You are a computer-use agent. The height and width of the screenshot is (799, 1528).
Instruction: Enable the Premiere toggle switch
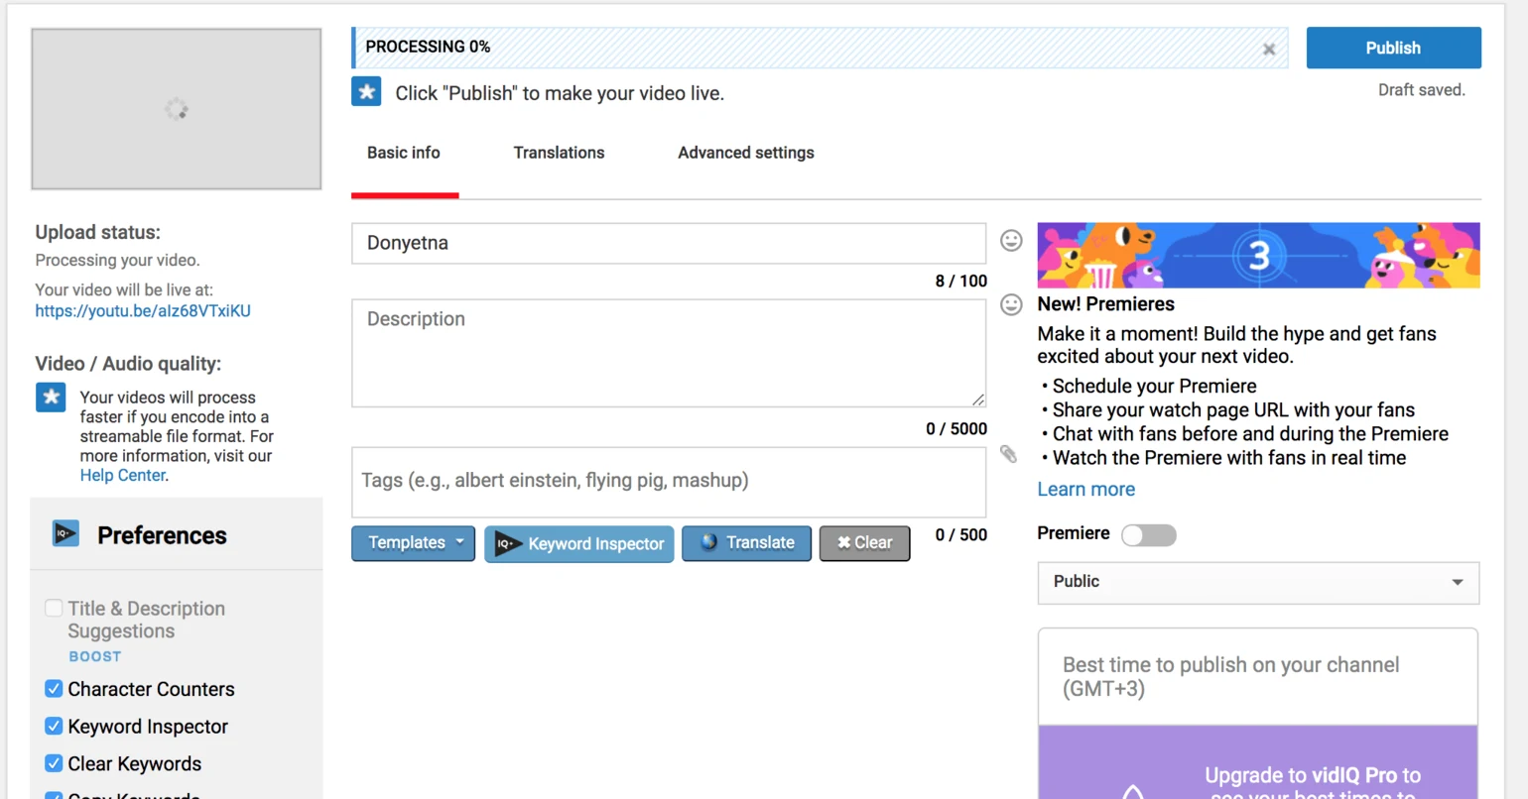click(1148, 534)
